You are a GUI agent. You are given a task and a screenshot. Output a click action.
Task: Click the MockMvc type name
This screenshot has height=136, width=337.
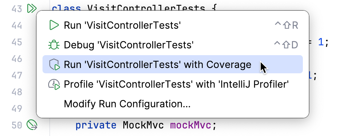point(143,125)
